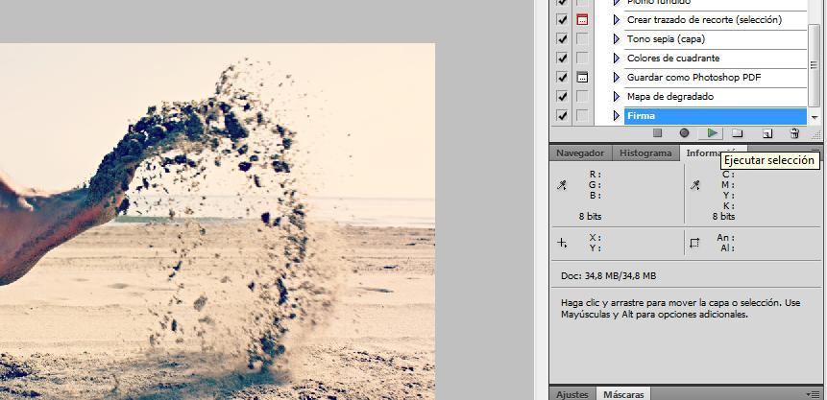Screen dimensions: 827x400
Task: Click the CMYK eyedropper icon in Info panel
Action: 695,185
